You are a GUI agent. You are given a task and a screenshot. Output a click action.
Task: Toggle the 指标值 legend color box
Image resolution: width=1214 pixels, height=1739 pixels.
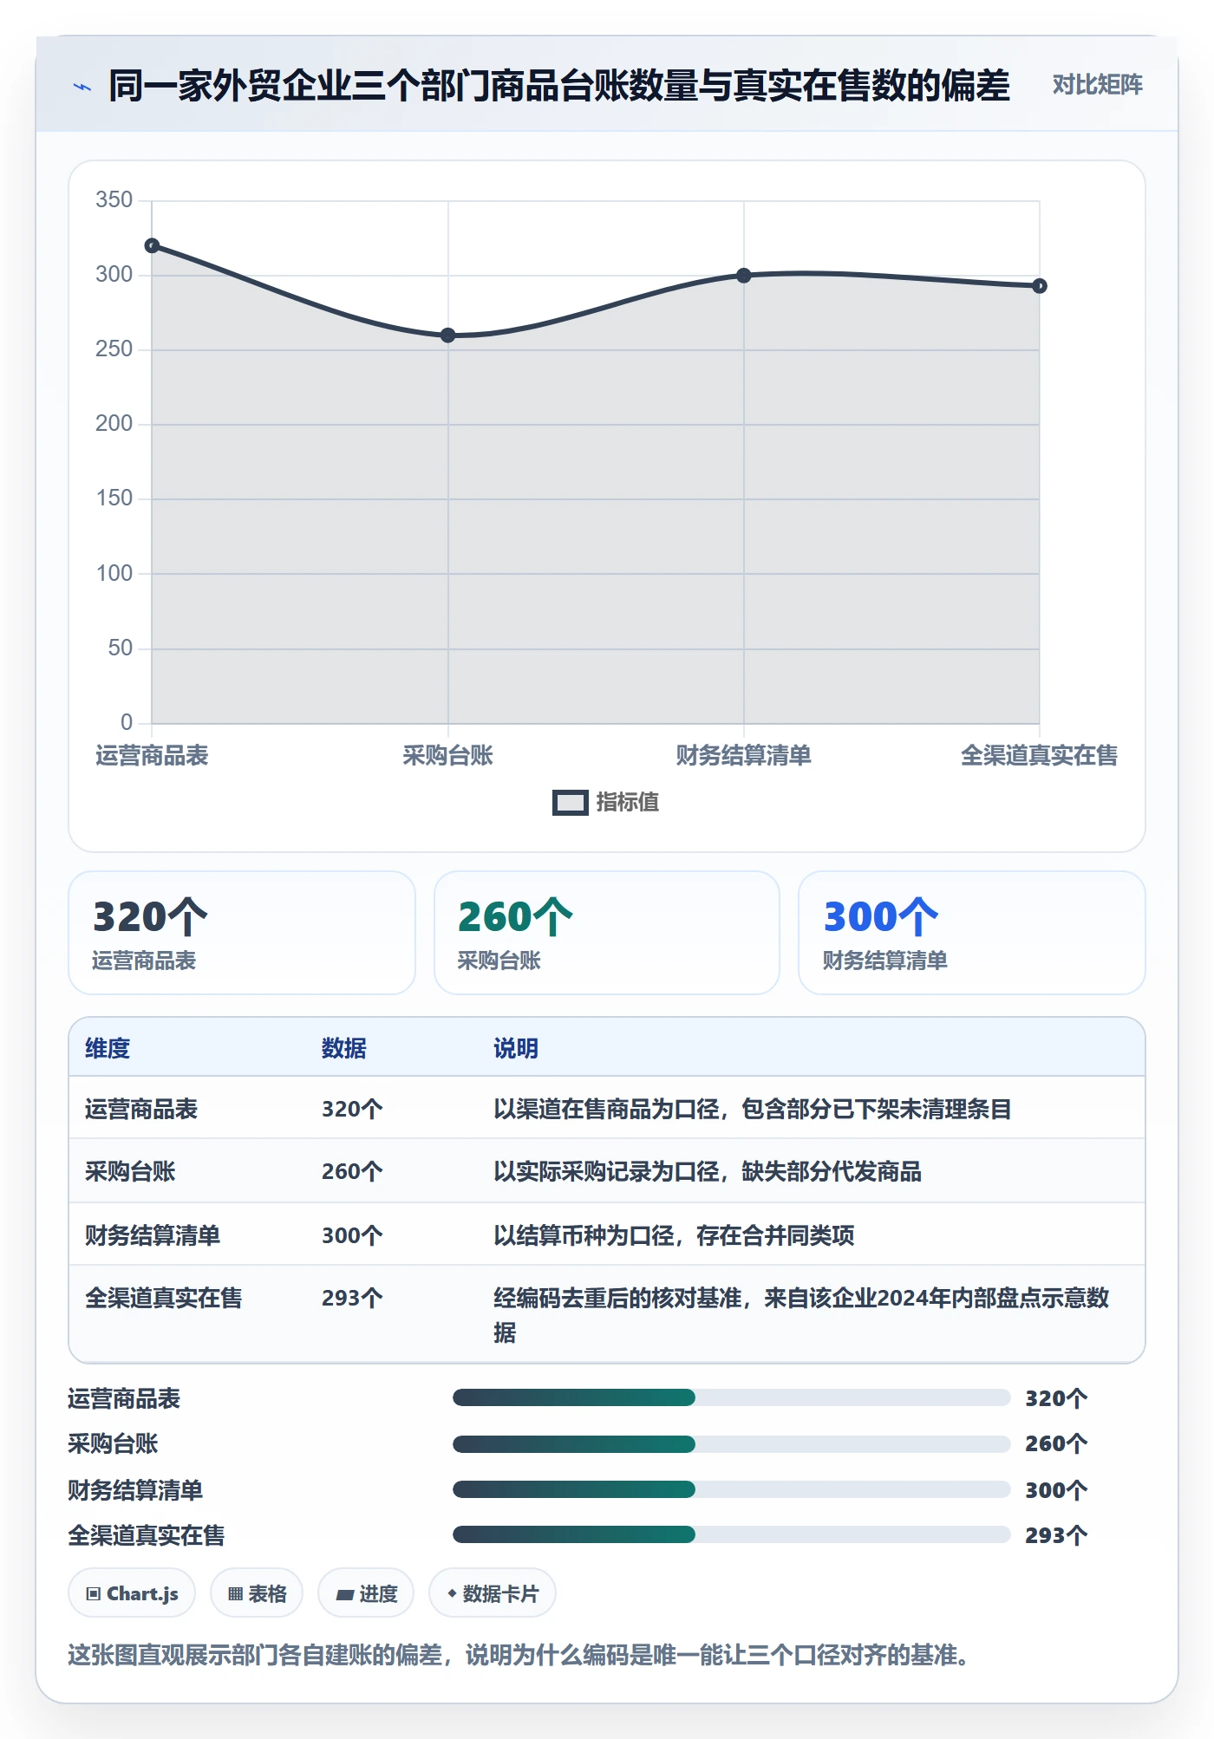pos(570,803)
